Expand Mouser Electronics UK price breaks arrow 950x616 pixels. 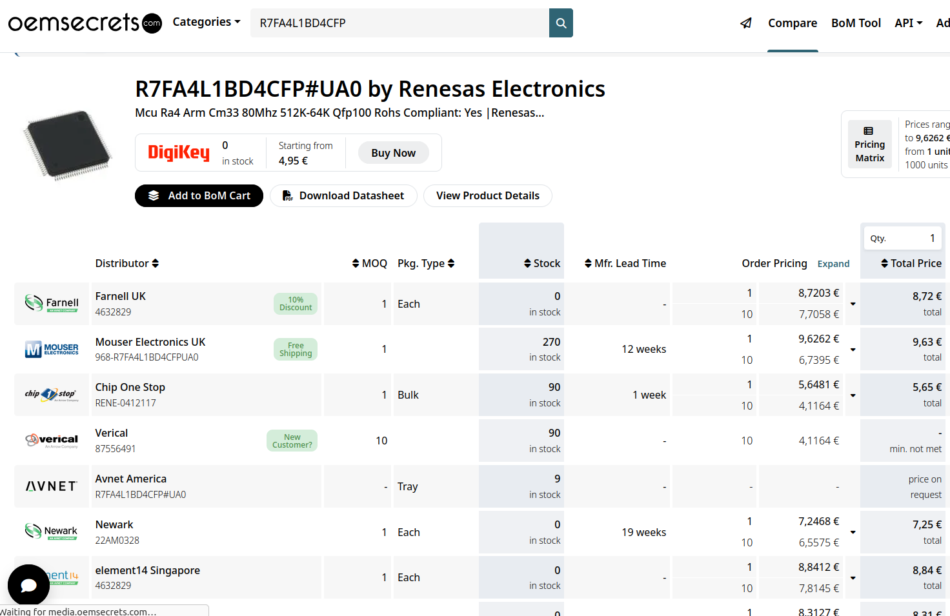pos(853,350)
